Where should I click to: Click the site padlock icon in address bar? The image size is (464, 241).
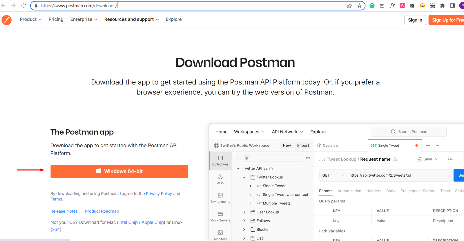(36, 6)
